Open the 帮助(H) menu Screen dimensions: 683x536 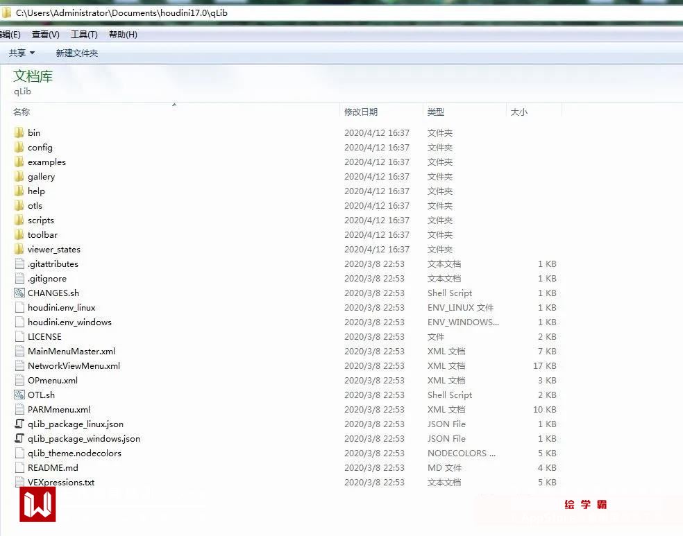tap(123, 35)
